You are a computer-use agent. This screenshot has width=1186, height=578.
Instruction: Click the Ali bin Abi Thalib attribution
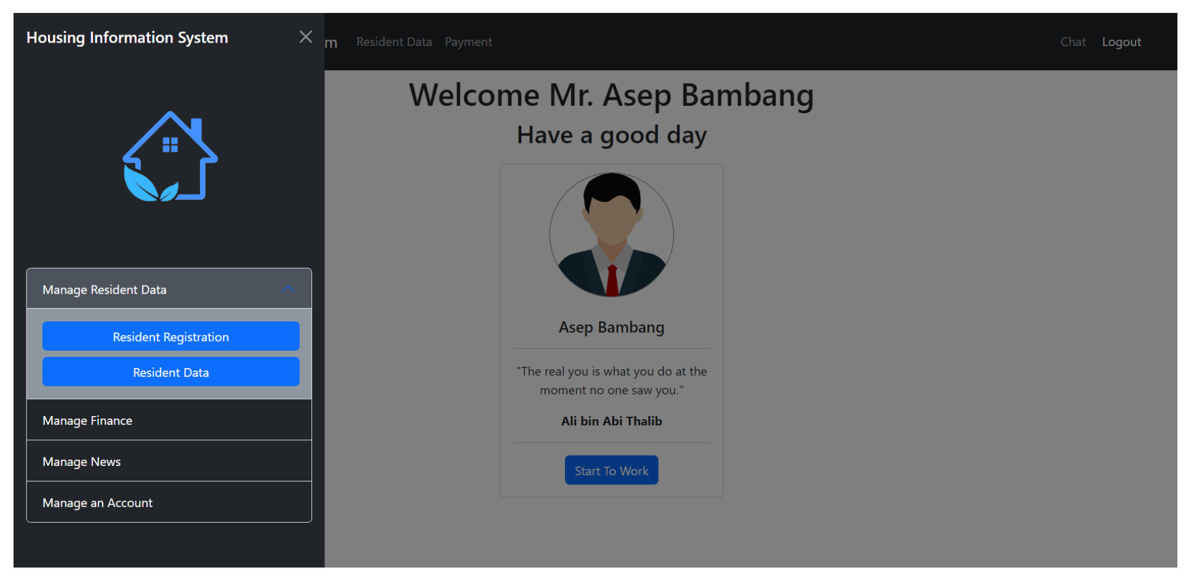click(x=611, y=421)
